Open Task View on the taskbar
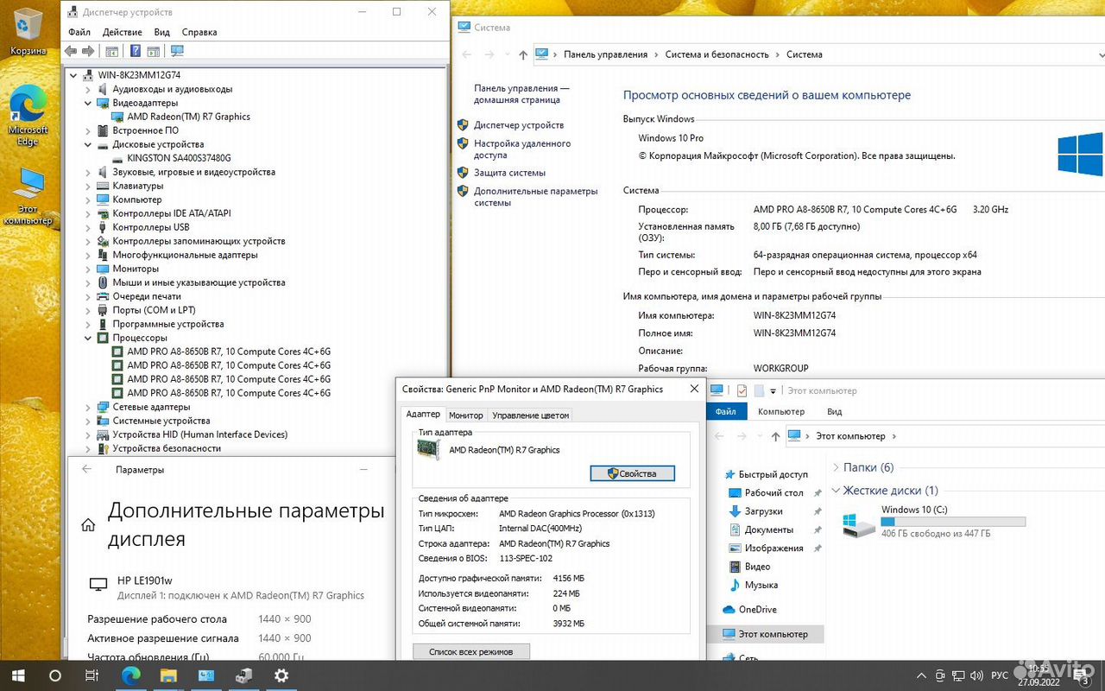 [x=93, y=675]
